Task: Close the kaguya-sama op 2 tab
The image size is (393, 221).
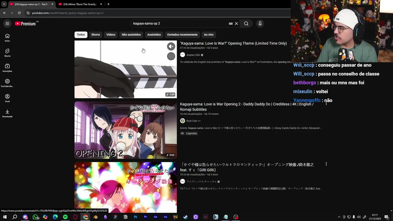Action: pos(52,4)
